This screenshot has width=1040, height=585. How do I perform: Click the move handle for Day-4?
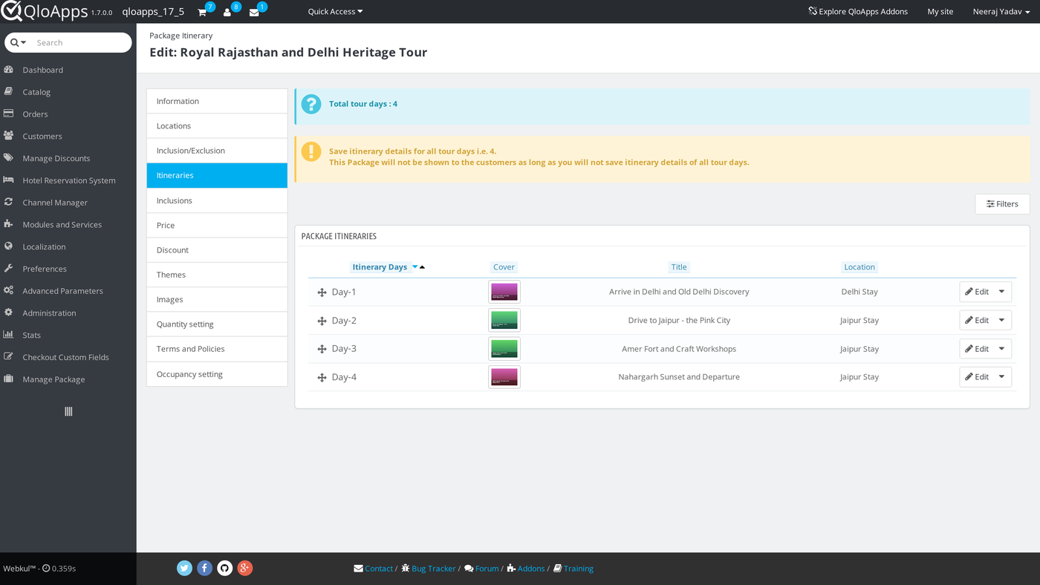point(322,377)
